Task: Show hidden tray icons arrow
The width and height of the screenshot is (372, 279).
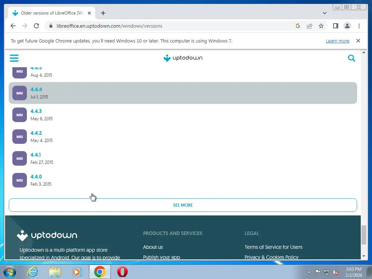Action: tap(309, 272)
